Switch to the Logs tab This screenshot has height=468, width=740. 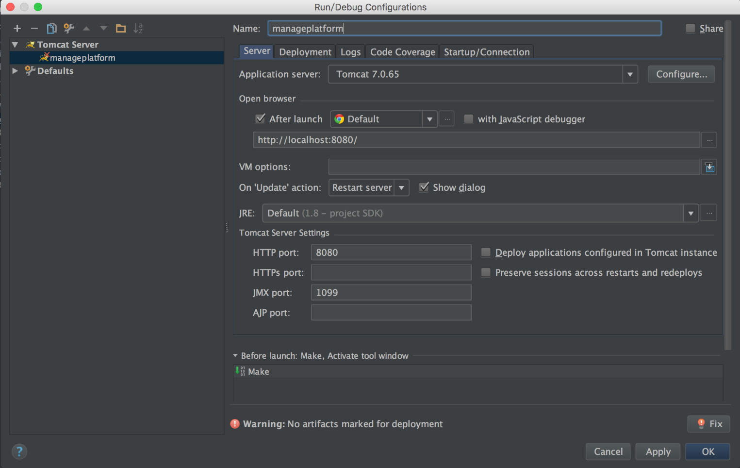350,52
